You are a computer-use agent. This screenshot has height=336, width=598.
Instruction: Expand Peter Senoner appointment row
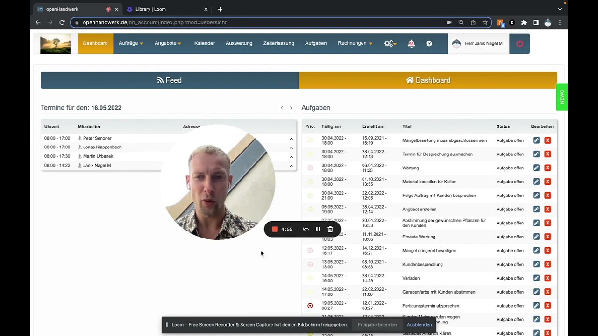(291, 139)
